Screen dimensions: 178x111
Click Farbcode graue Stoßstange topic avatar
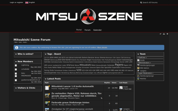[x=47, y=103]
